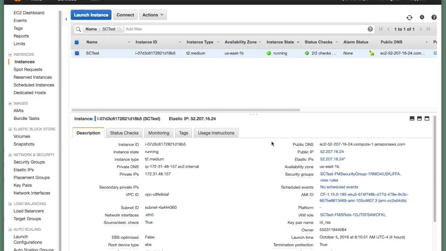Image resolution: width=446 pixels, height=251 pixels.
Task: Click the Connect button
Action: [125, 15]
